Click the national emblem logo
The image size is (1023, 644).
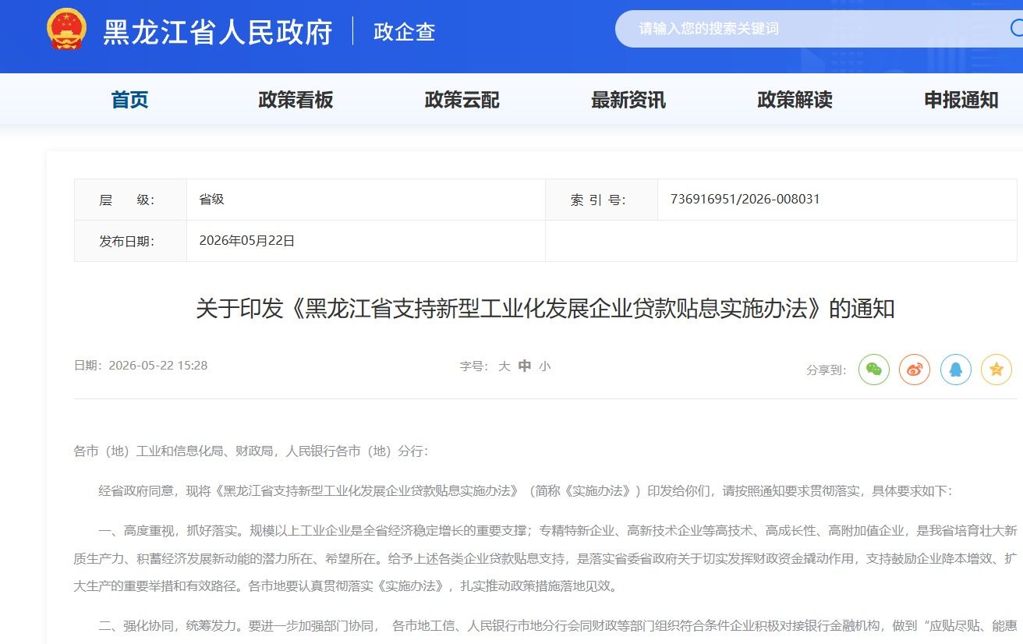pos(67,30)
